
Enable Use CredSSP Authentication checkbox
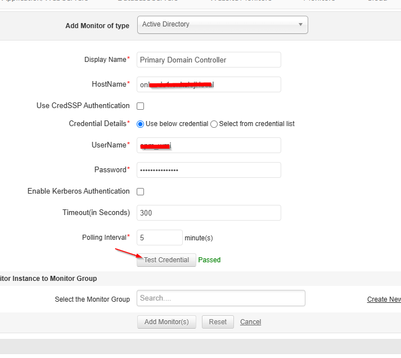click(141, 106)
